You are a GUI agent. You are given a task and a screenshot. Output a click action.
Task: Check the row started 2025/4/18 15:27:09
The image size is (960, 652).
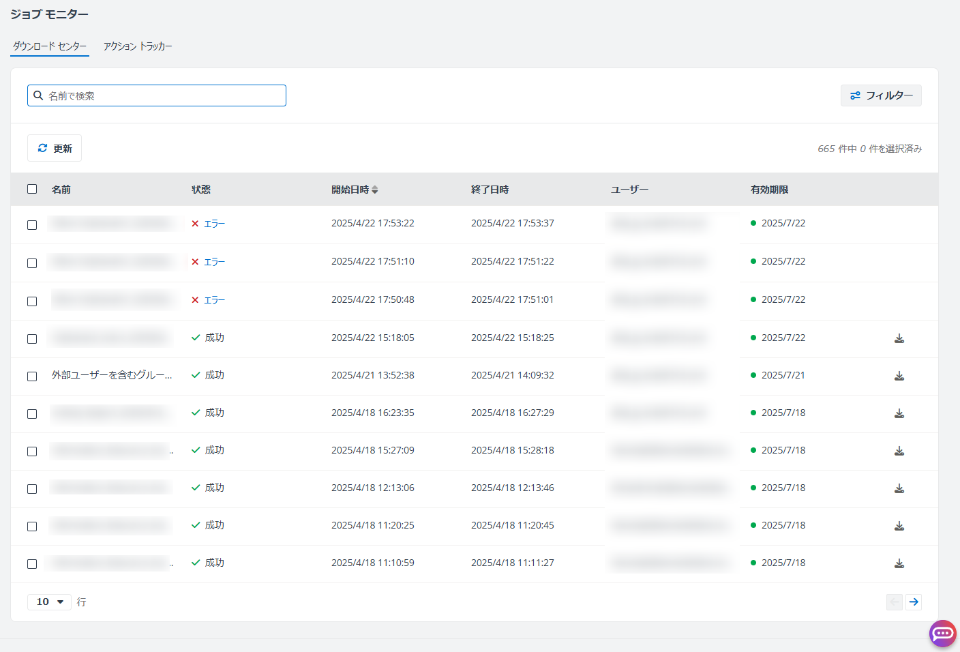32,451
